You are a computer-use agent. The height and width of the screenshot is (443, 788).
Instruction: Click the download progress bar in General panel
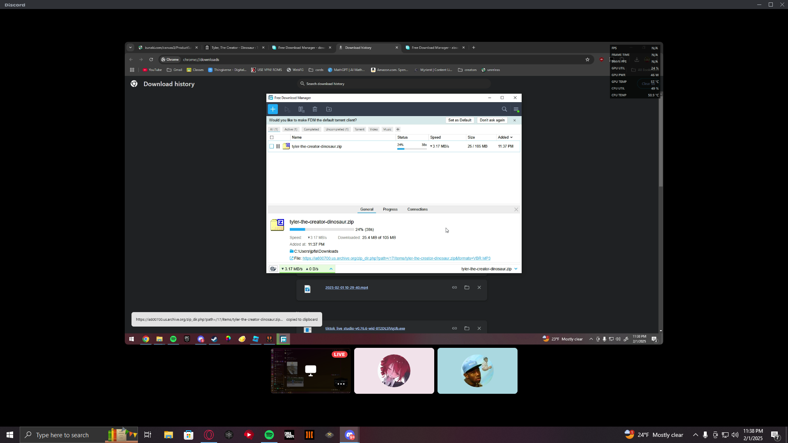(x=321, y=230)
